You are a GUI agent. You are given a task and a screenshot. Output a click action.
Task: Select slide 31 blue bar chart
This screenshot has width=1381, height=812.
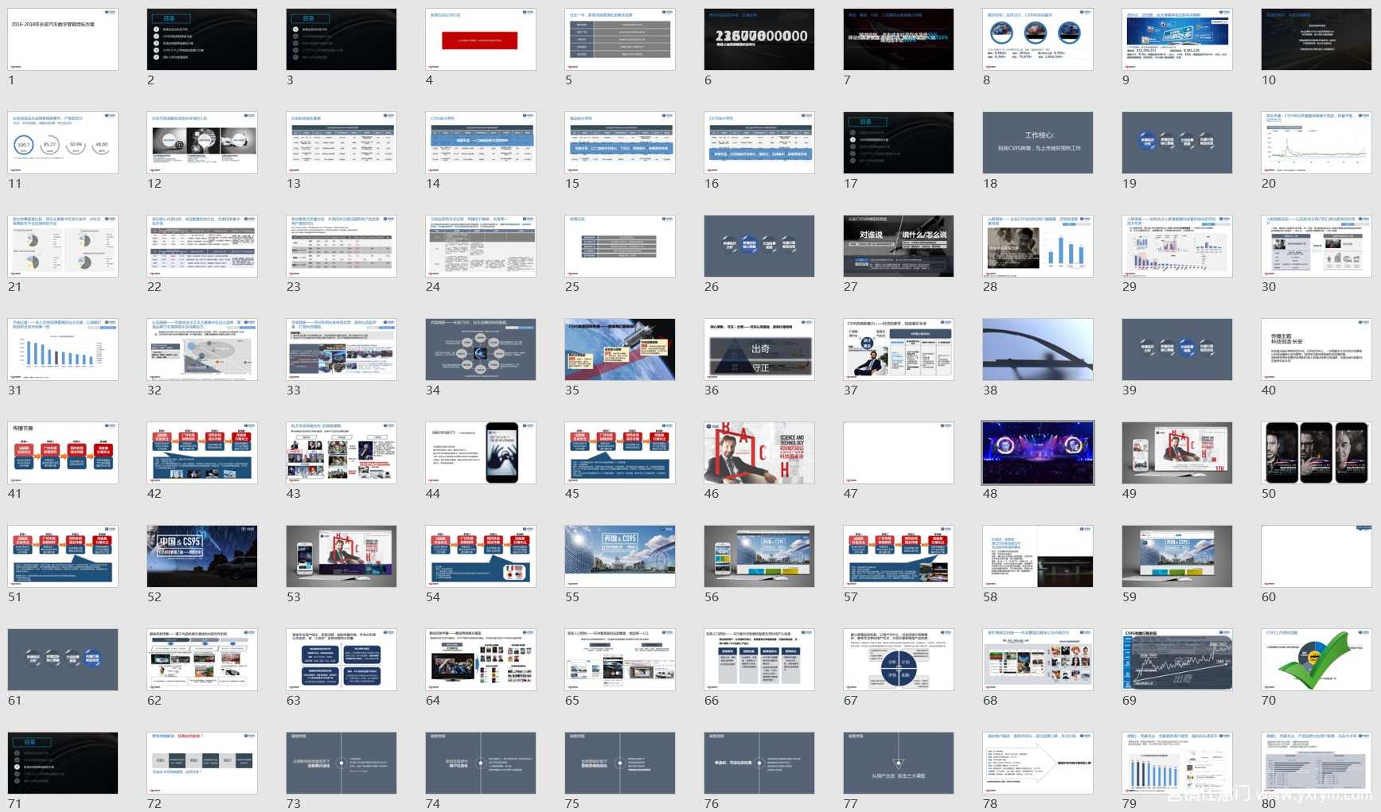63,349
